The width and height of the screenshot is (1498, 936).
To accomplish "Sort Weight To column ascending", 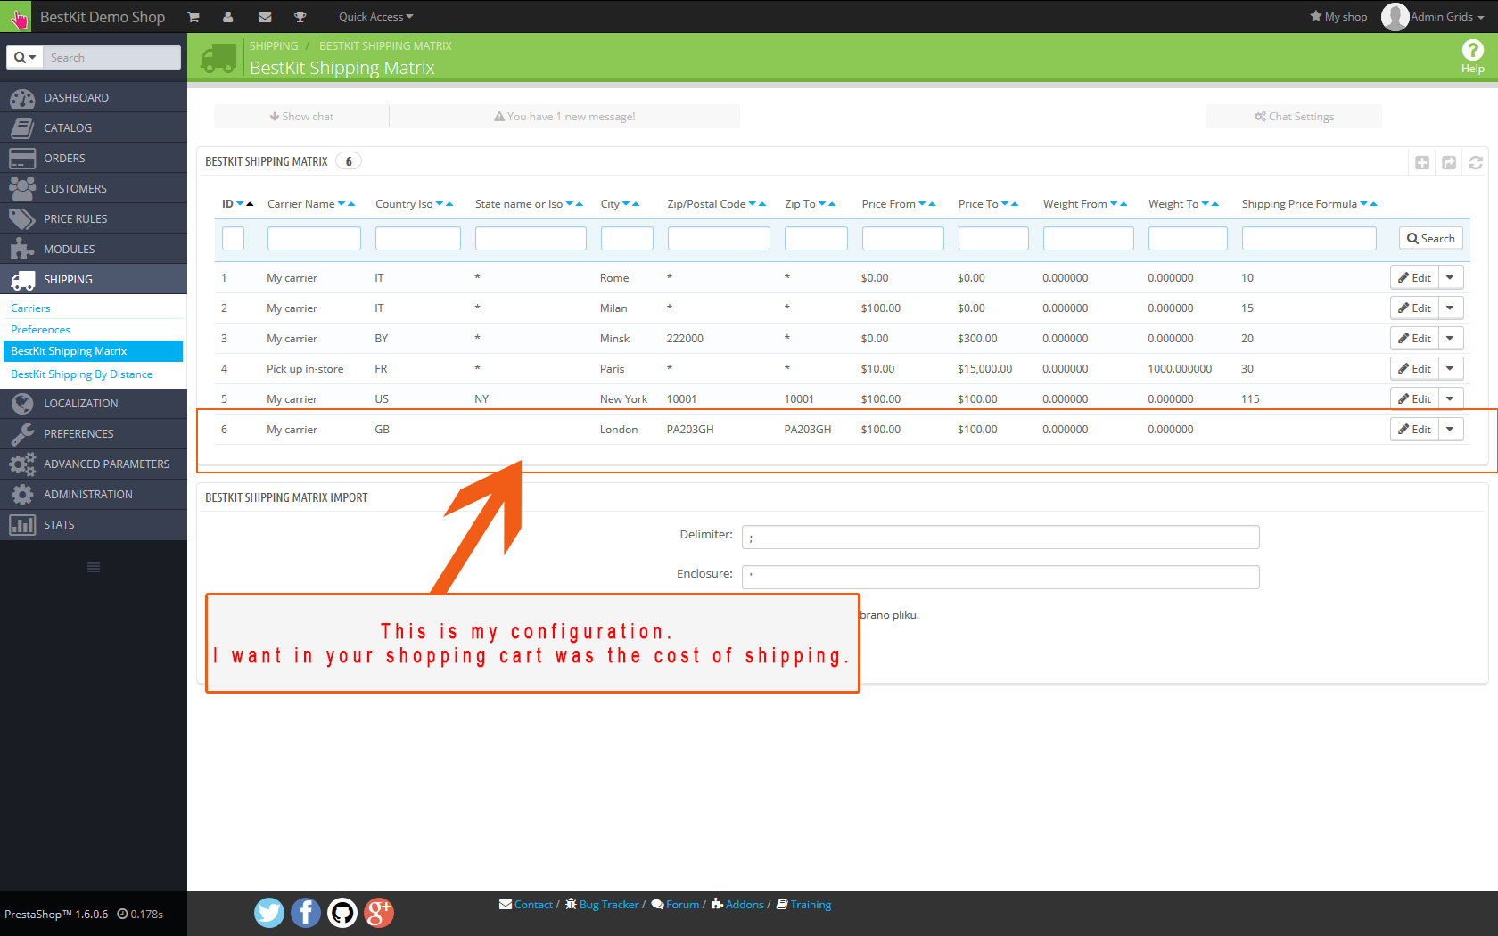I will click(1215, 204).
